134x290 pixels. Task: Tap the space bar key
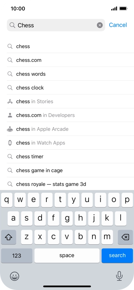point(67,256)
